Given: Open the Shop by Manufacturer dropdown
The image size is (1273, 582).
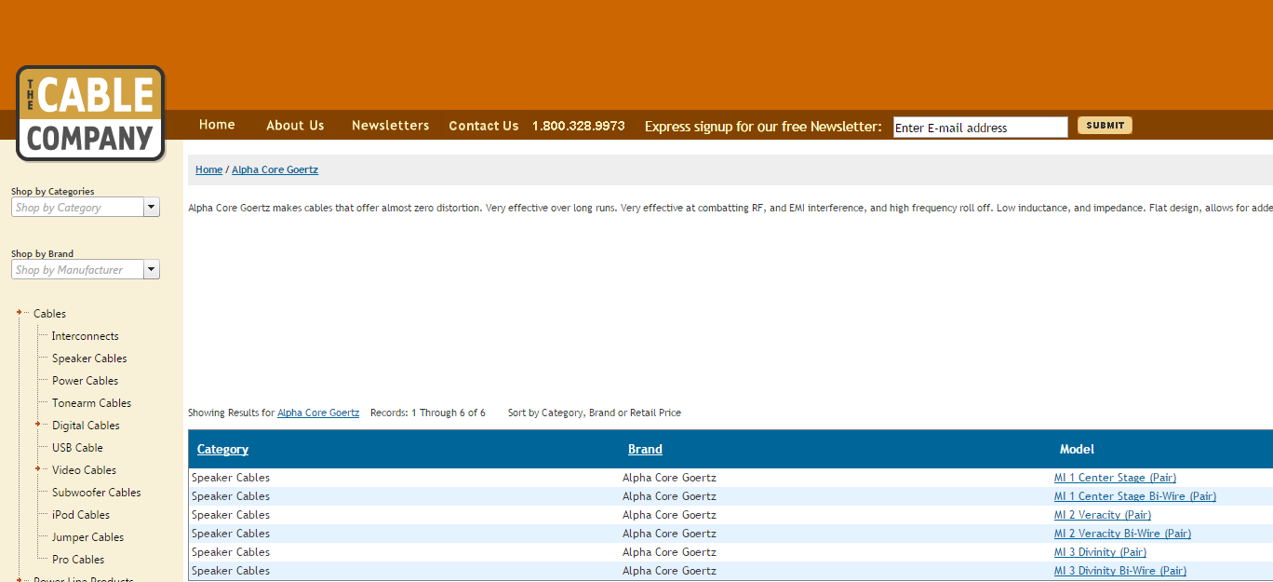Looking at the screenshot, I should click(151, 270).
